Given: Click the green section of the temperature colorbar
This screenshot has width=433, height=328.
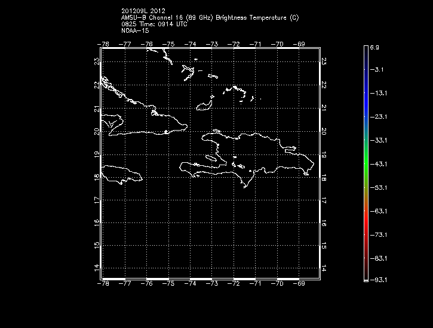Looking at the screenshot, I should pos(366,163).
